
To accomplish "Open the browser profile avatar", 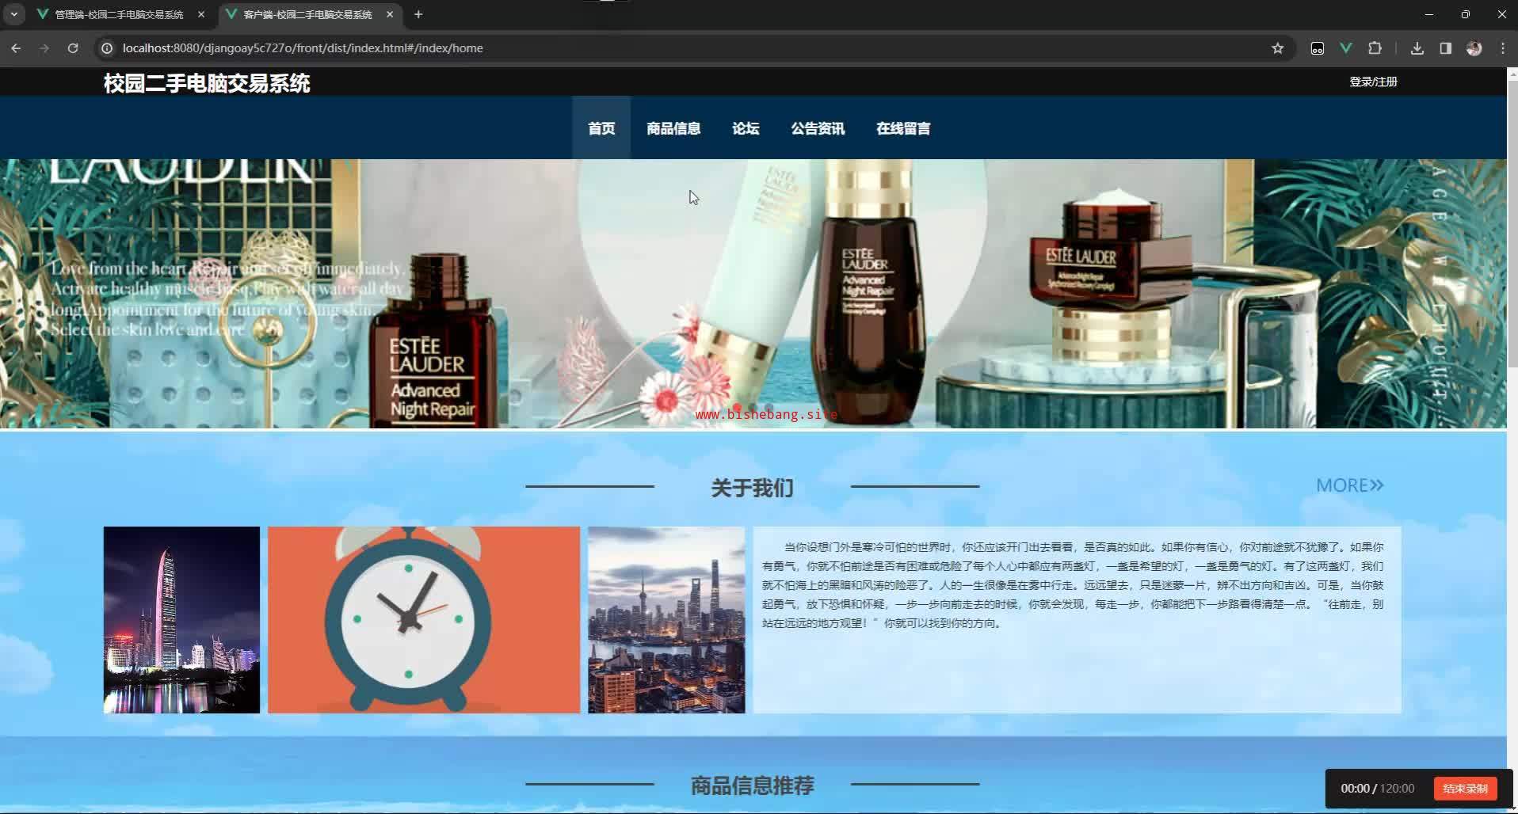I will coord(1474,48).
